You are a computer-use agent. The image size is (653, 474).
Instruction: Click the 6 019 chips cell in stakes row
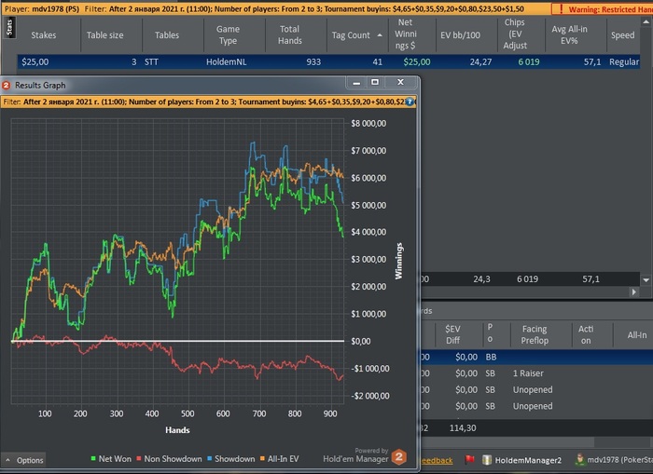pos(529,62)
